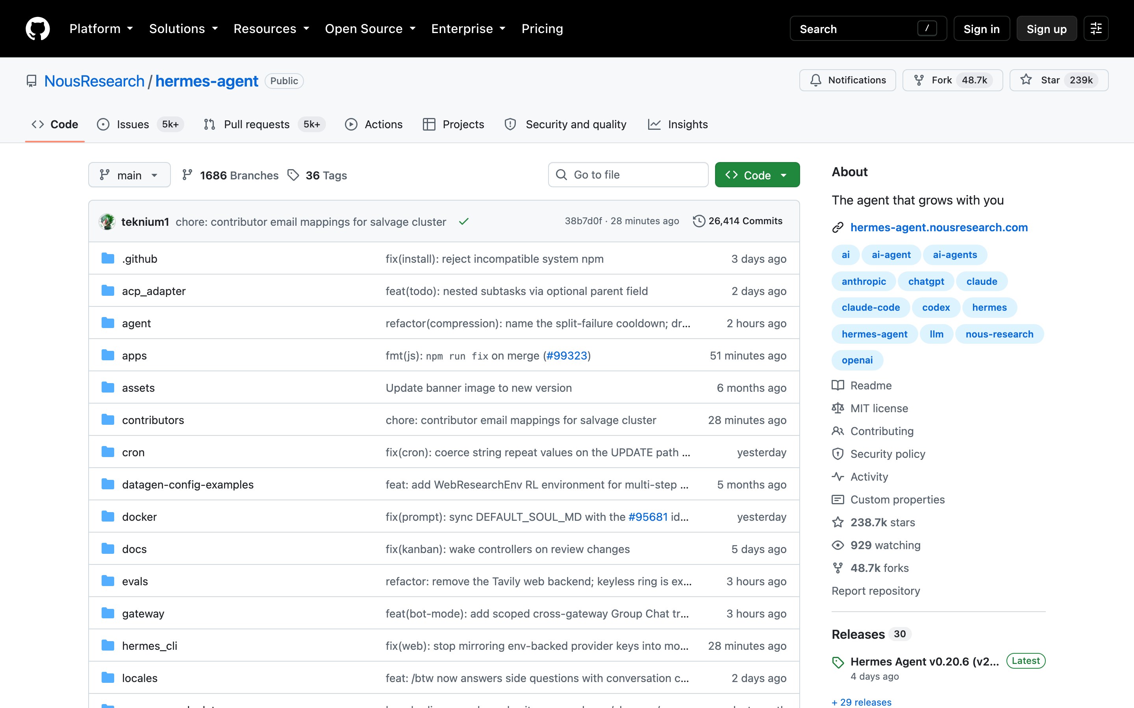Select the claude-code topic tag
Screen dimensions: 1134x708
pos(870,308)
